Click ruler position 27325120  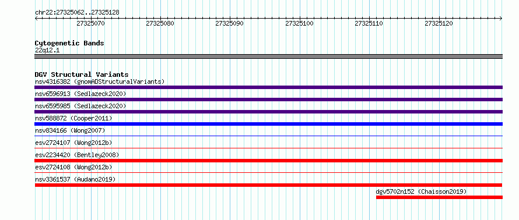pos(439,23)
